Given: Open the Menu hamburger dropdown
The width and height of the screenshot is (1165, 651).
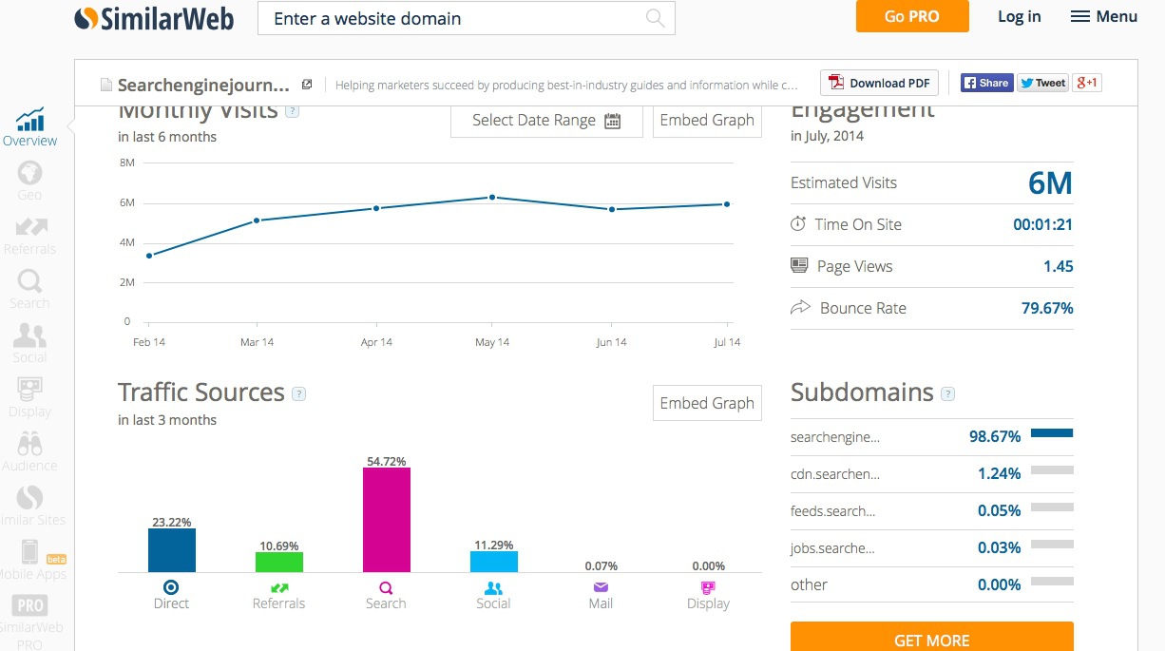Looking at the screenshot, I should click(1104, 16).
